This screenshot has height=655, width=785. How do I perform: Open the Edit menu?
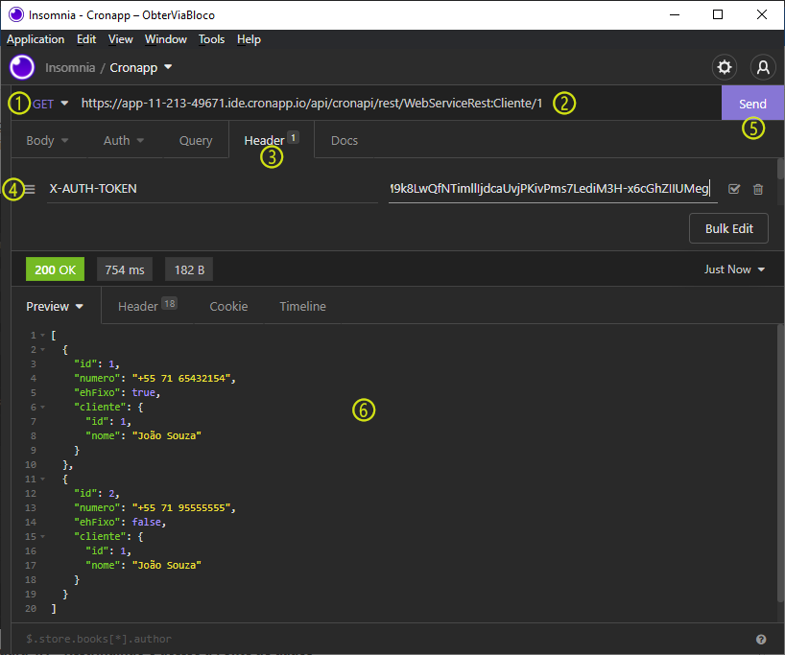pos(86,39)
